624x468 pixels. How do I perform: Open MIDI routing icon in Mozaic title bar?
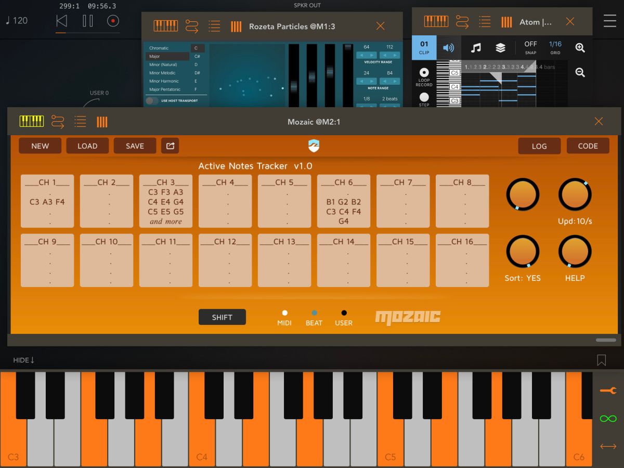(58, 122)
